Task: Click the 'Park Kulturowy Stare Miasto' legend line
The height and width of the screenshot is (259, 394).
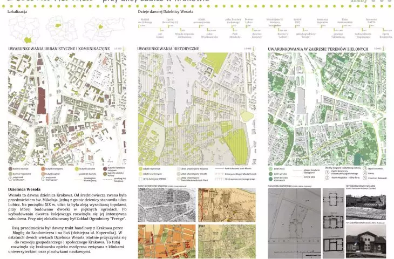Action: point(219,168)
